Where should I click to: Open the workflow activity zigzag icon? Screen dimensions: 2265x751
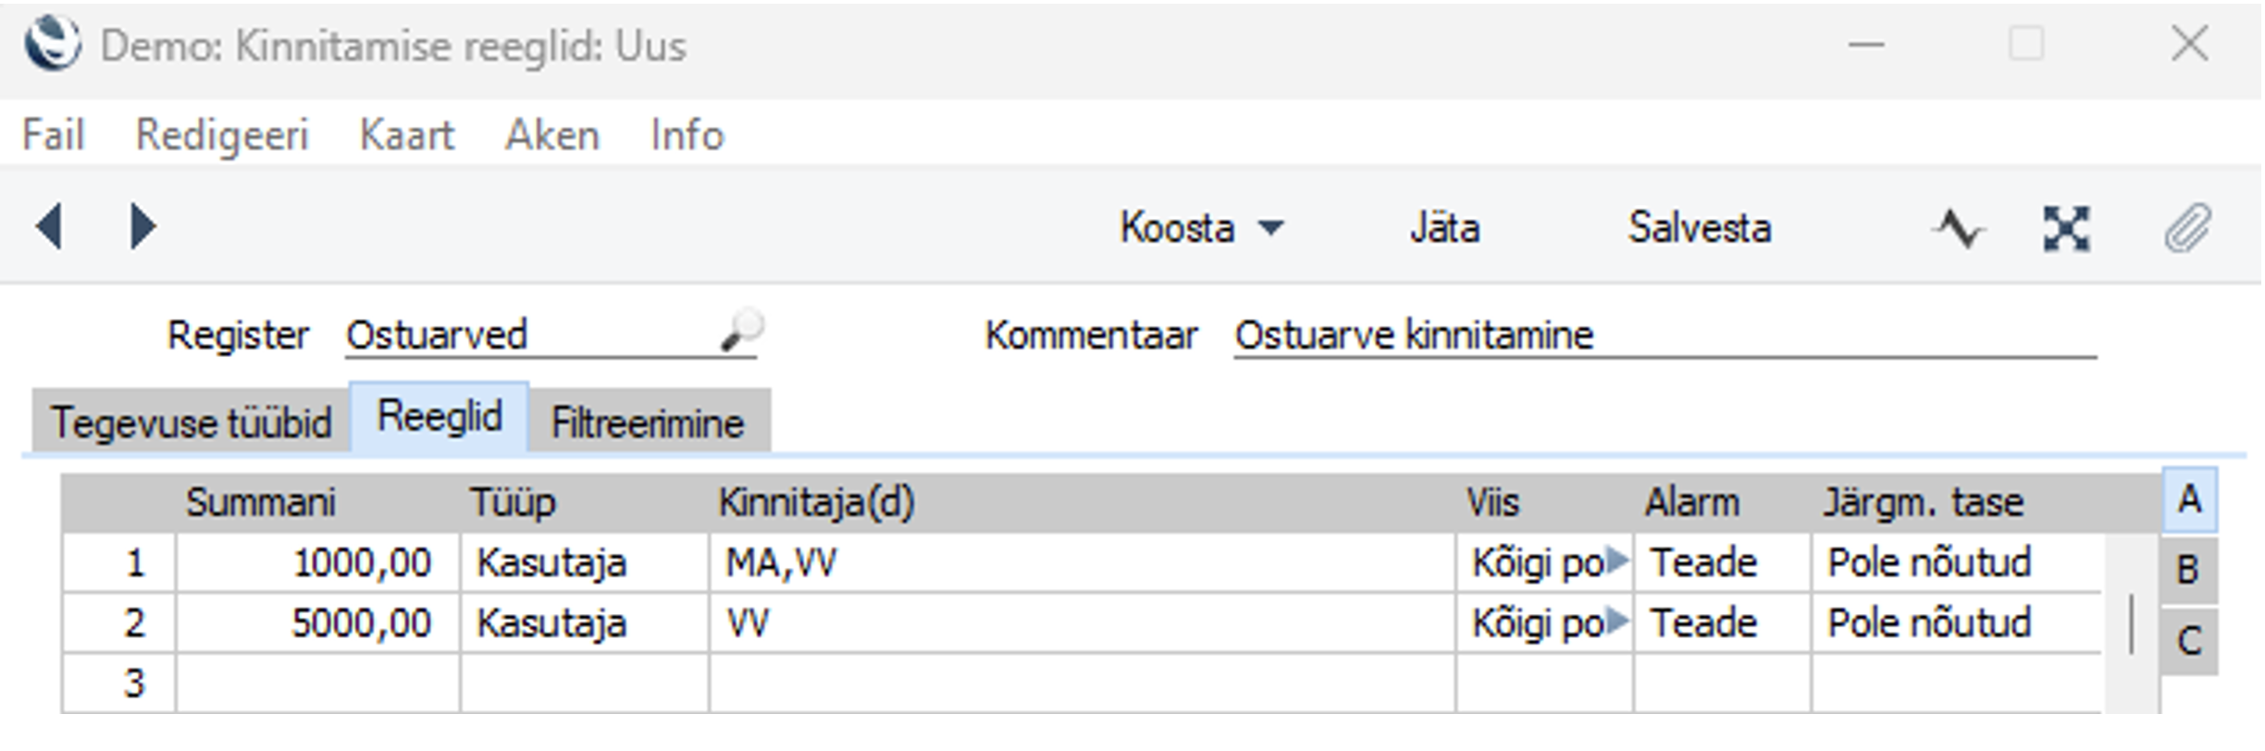[x=1958, y=228]
